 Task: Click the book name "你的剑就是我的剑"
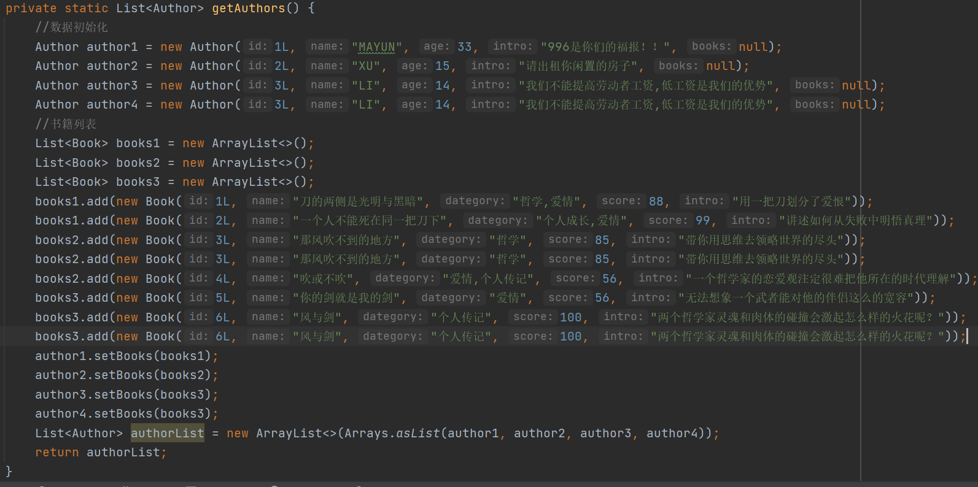click(346, 298)
